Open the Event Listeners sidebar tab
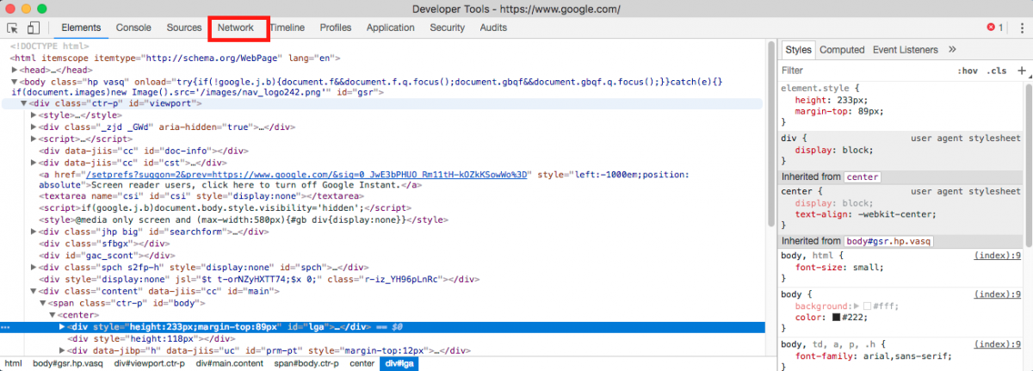Screen dimensions: 1033x371 point(905,50)
